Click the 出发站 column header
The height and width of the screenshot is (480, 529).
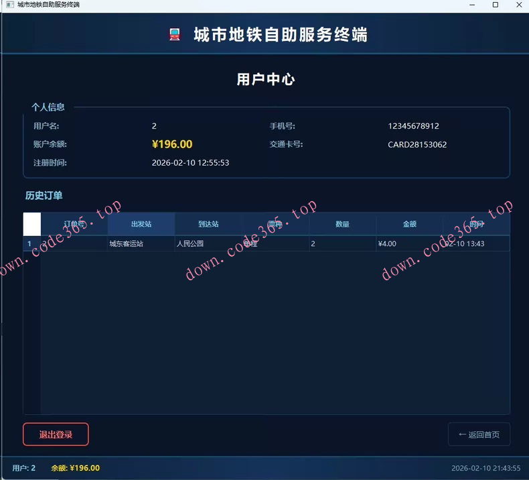click(141, 224)
